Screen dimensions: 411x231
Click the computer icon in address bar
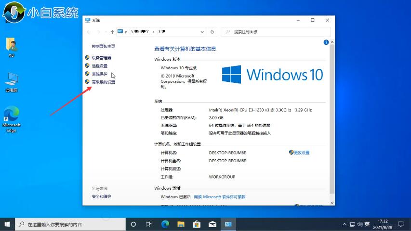click(x=120, y=32)
